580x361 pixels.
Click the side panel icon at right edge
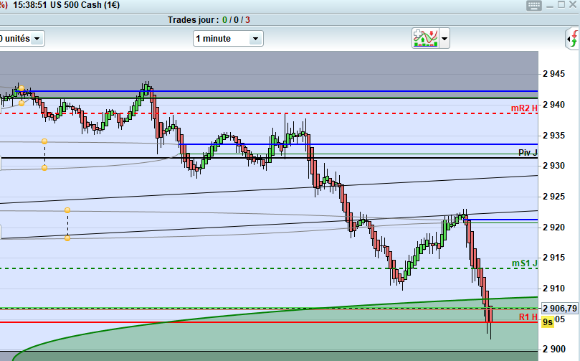tap(573, 39)
